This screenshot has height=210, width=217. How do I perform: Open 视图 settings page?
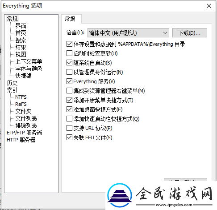[21, 54]
